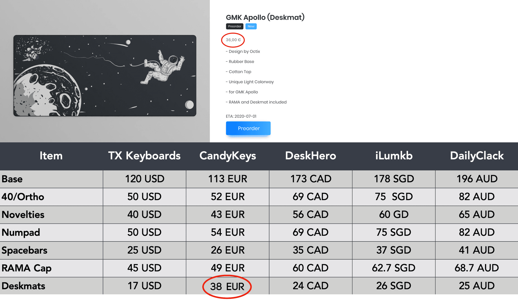Click the circled 38 EUR deskmat cell

(227, 286)
